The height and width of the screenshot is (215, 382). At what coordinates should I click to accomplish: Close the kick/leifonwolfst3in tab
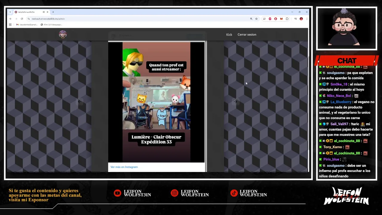pyautogui.click(x=47, y=12)
